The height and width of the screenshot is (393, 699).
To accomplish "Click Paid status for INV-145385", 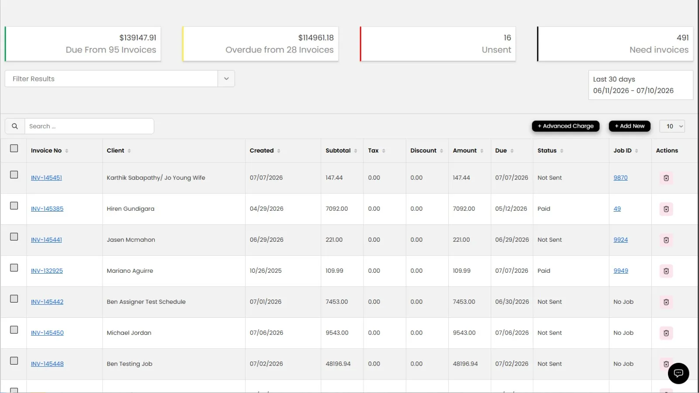I will (544, 209).
